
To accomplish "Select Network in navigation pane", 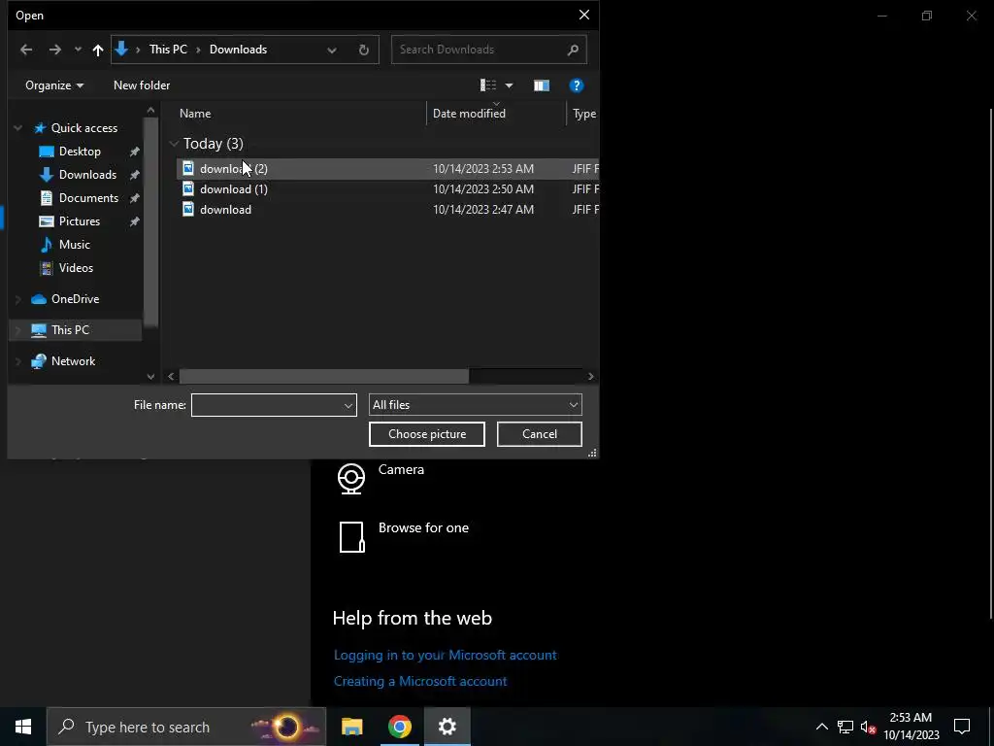I will (73, 361).
